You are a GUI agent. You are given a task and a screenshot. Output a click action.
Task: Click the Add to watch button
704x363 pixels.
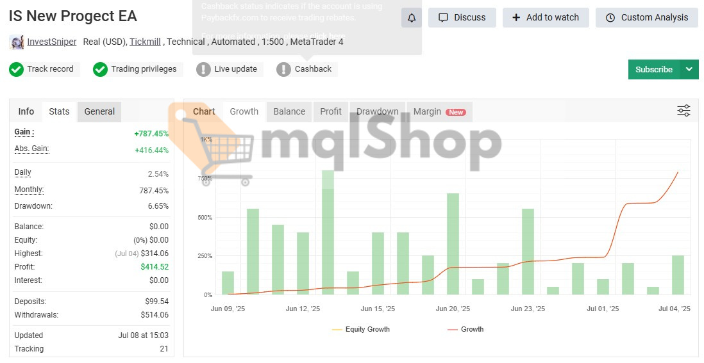545,18
